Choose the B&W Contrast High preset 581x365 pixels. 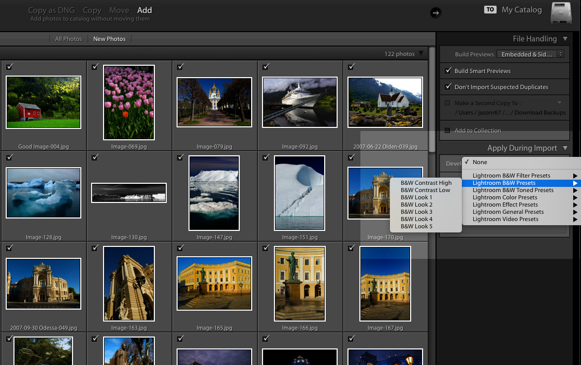pos(426,183)
